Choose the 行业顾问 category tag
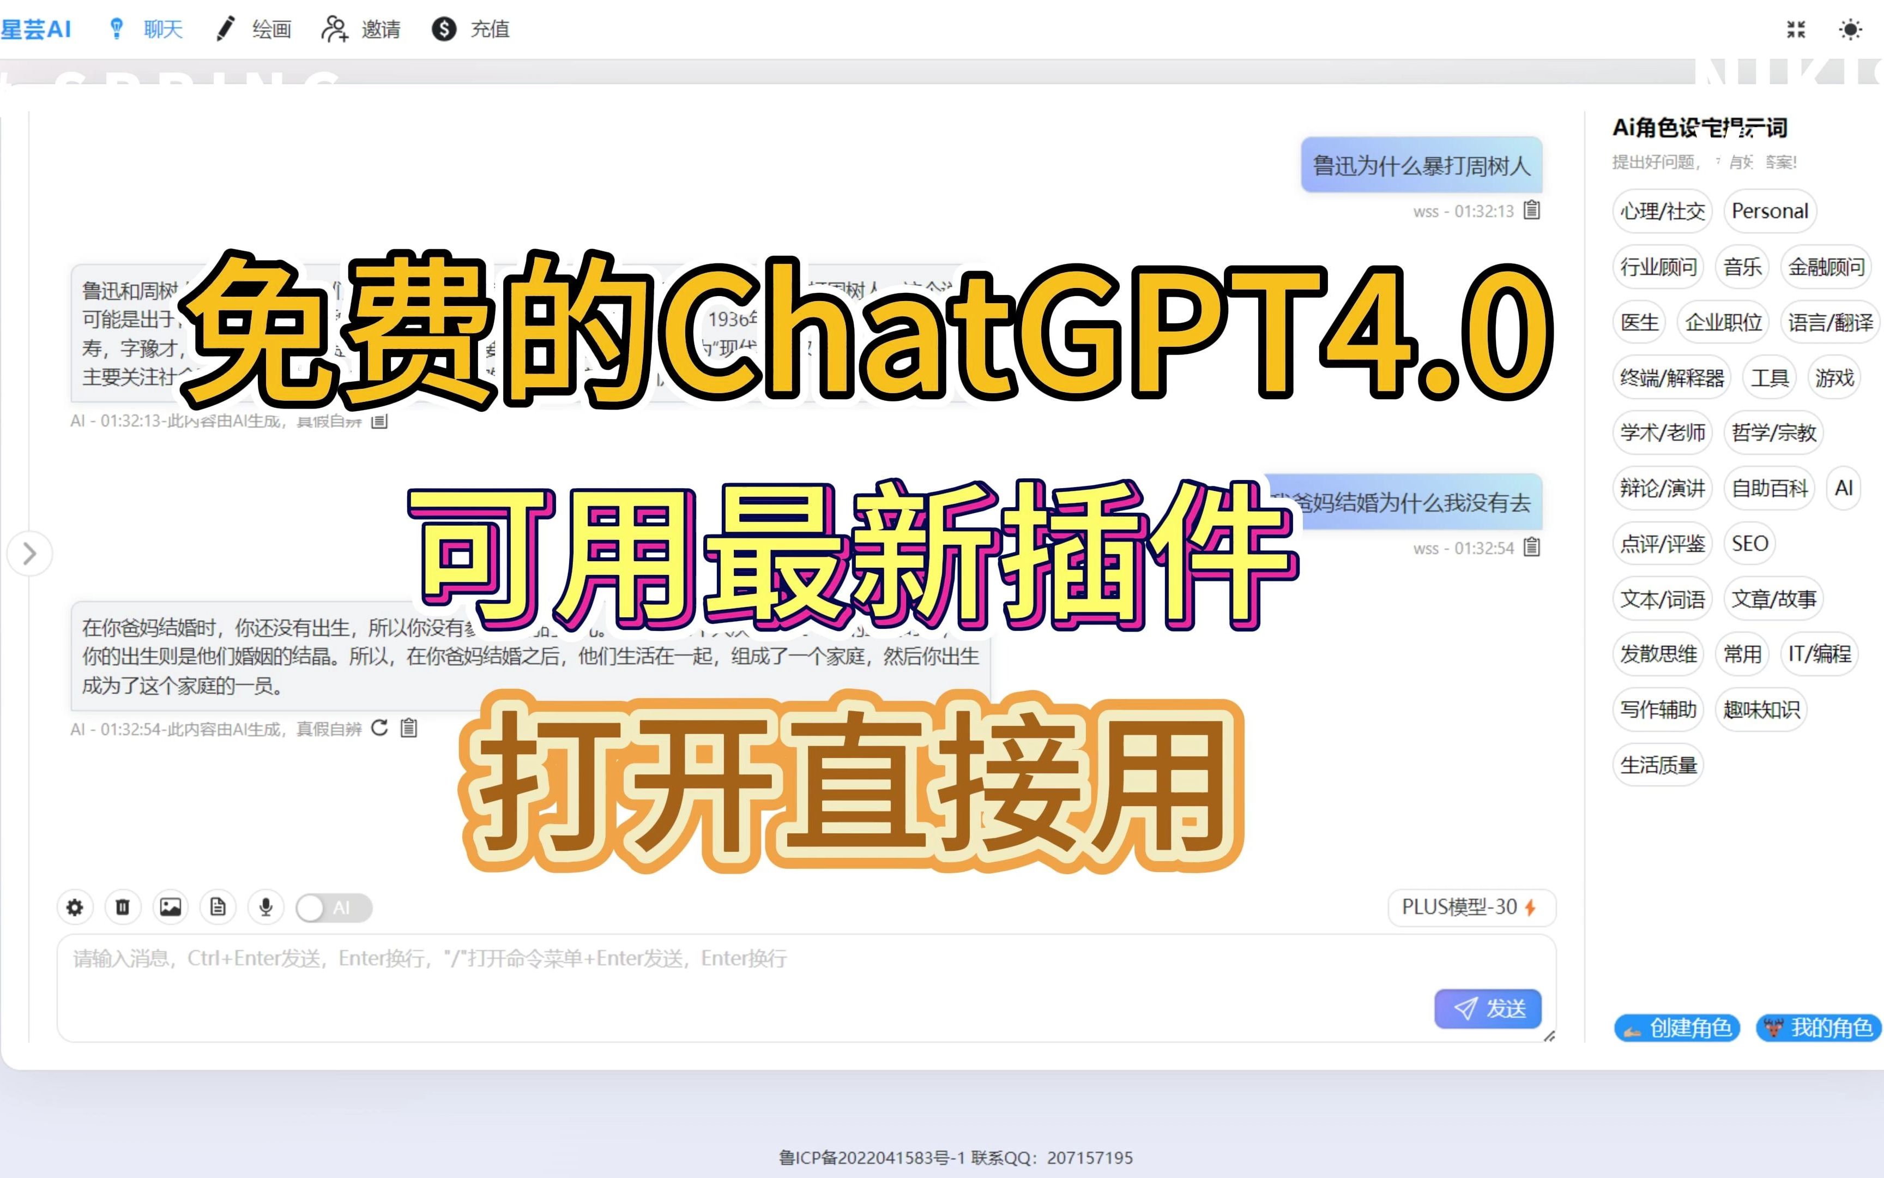1884x1178 pixels. point(1658,267)
